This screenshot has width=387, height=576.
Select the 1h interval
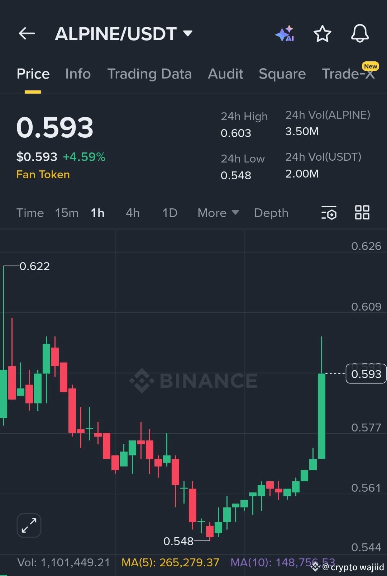click(97, 213)
